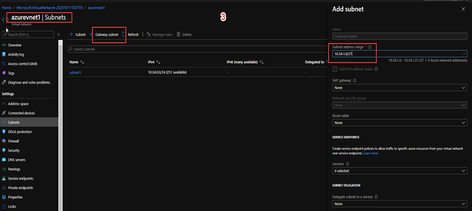The image size is (472, 211).
Task: Open Access control (IAM) icon
Action: 4,64
